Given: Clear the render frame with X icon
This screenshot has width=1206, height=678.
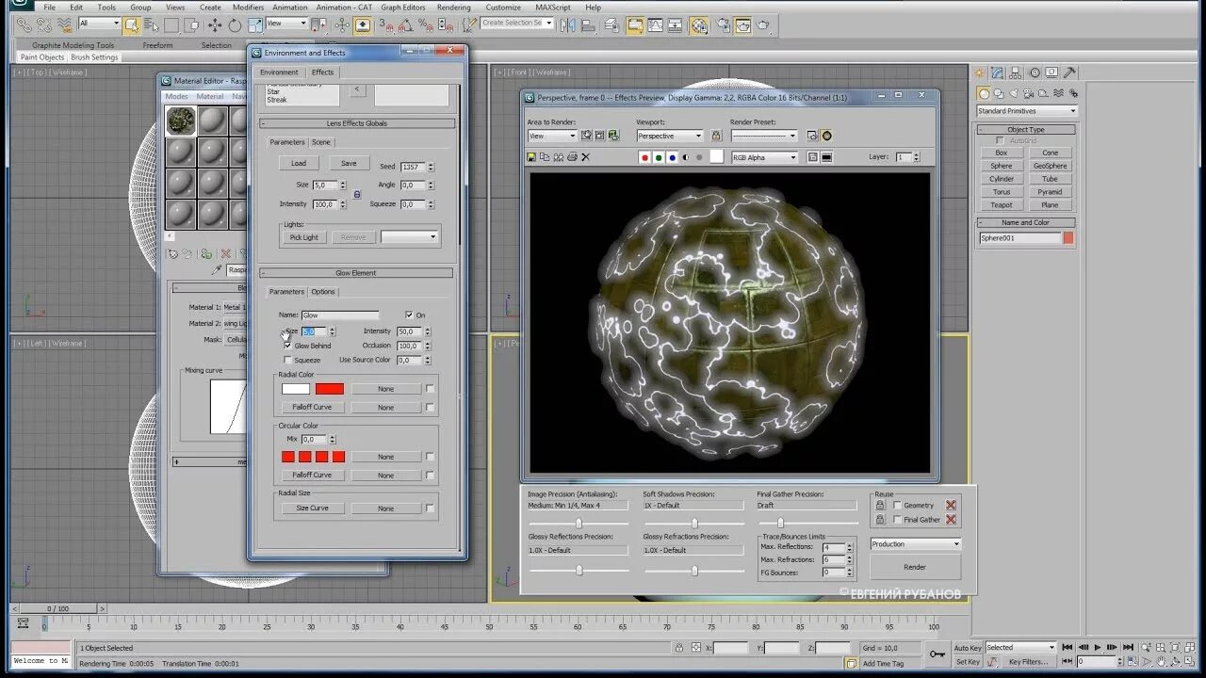Looking at the screenshot, I should 585,157.
